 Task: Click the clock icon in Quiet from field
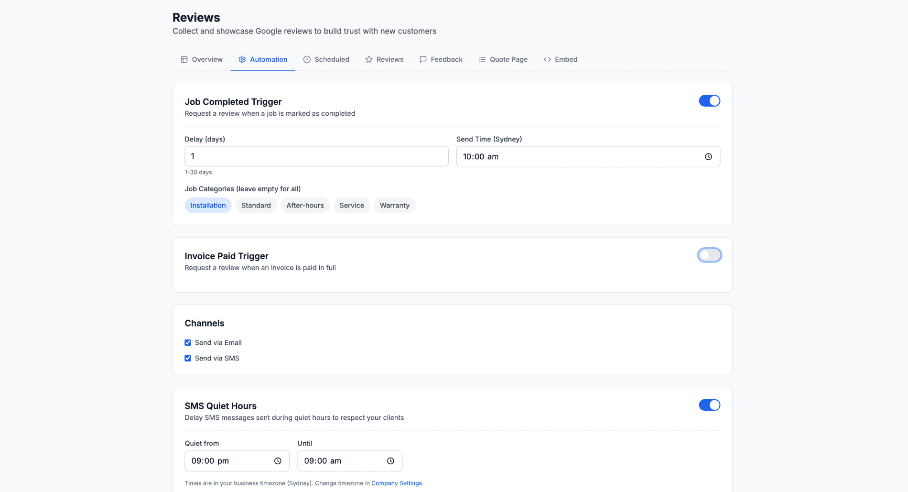point(278,460)
